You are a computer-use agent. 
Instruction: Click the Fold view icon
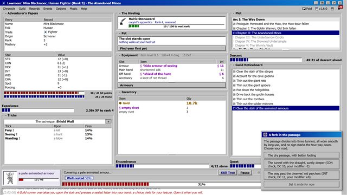click(x=304, y=9)
